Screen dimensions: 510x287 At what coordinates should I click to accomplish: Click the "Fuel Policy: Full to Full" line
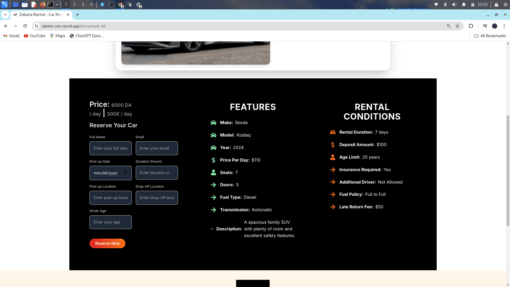(358, 195)
